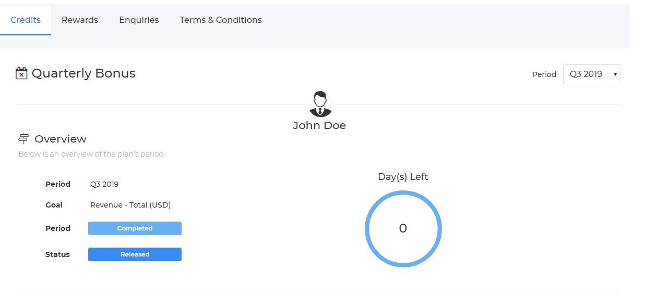Click the Released status badge

[135, 254]
